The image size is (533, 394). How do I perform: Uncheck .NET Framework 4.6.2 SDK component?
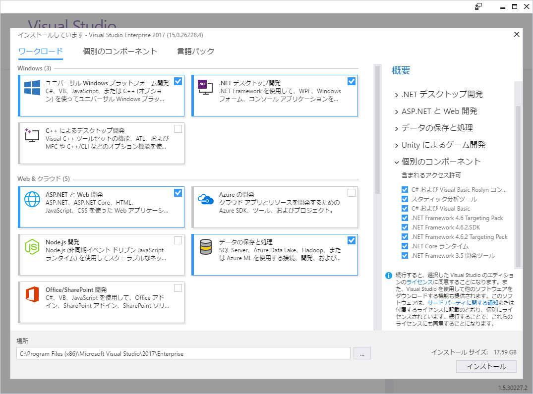point(405,227)
